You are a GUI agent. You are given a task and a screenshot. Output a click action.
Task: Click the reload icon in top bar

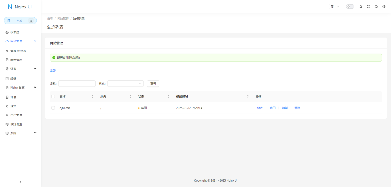[x=368, y=7]
